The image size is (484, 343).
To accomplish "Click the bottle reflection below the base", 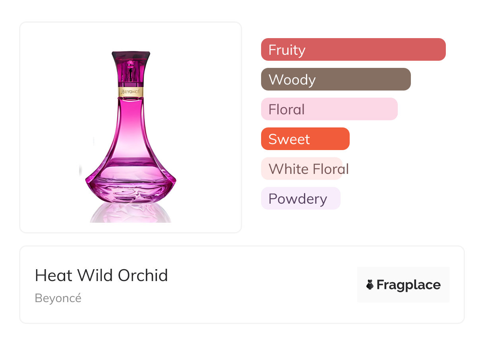I will pyautogui.click(x=131, y=212).
